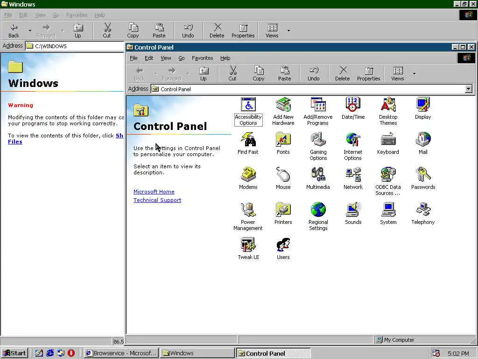
Task: Open View menu in Control Panel
Action: 166,58
